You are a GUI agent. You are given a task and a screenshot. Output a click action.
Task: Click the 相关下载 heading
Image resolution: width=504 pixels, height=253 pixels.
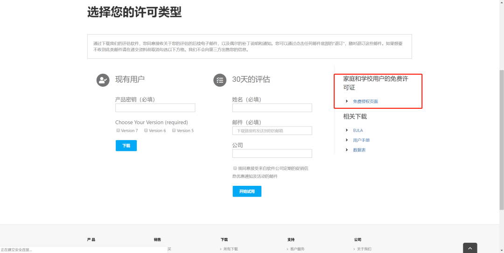pos(355,117)
